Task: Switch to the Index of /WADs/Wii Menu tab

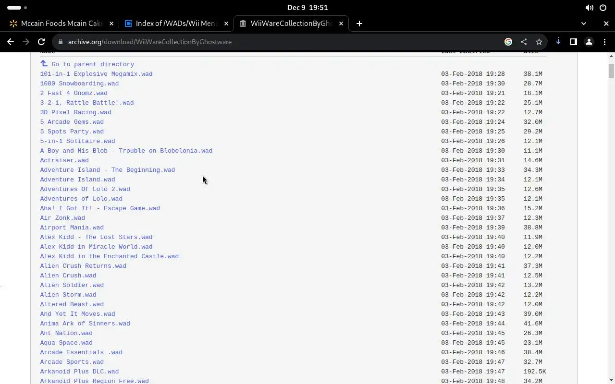Action: point(176,23)
